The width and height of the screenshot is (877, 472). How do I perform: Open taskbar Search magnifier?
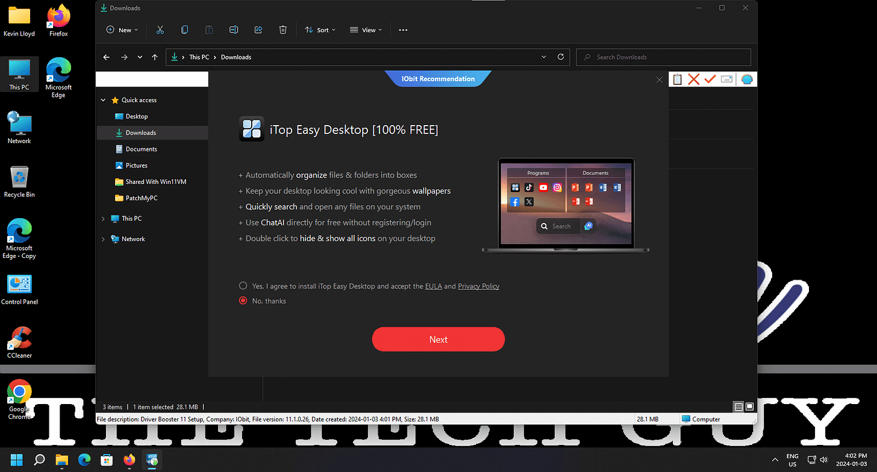click(40, 460)
